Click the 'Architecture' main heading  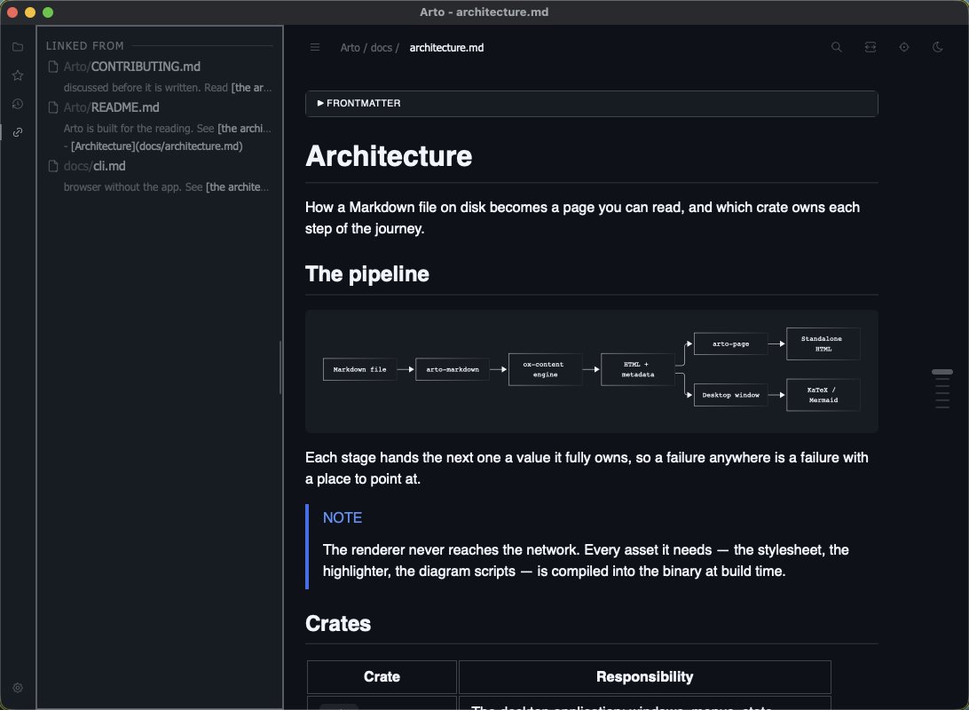click(389, 155)
